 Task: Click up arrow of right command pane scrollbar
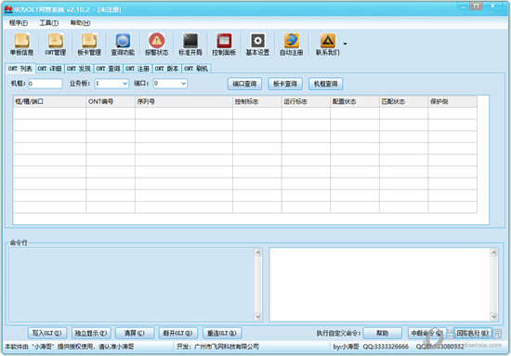pyautogui.click(x=493, y=252)
